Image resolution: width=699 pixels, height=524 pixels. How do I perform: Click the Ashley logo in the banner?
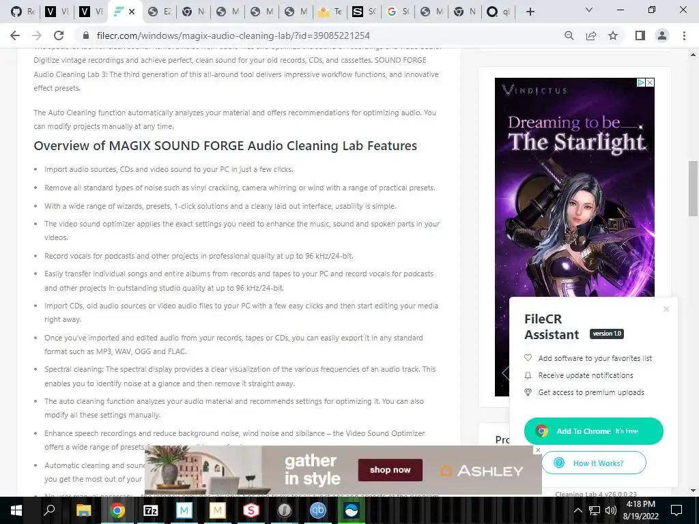coord(481,471)
